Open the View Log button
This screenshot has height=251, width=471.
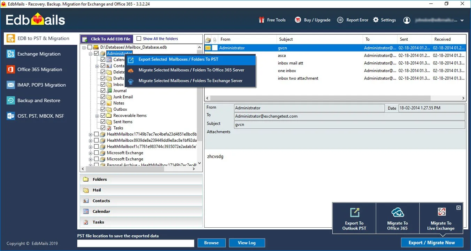point(247,243)
